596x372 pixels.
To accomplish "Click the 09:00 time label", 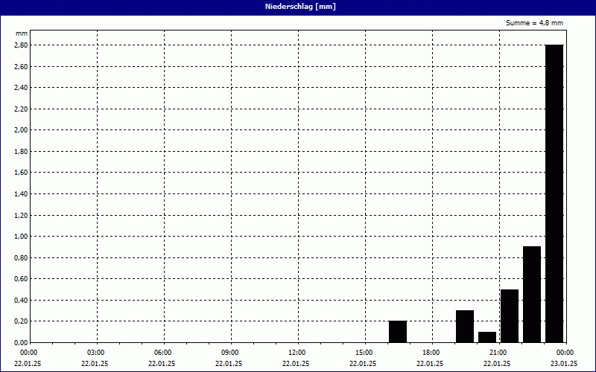I will click(x=230, y=353).
